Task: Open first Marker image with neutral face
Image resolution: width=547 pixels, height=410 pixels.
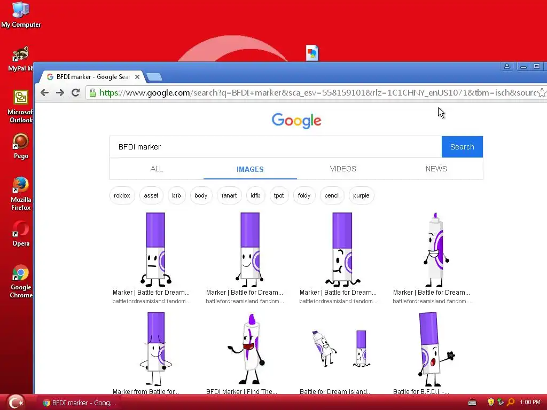Action: click(x=155, y=250)
